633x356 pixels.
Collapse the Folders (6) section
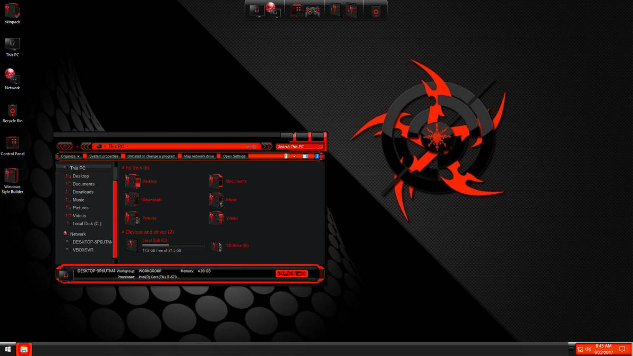click(123, 167)
